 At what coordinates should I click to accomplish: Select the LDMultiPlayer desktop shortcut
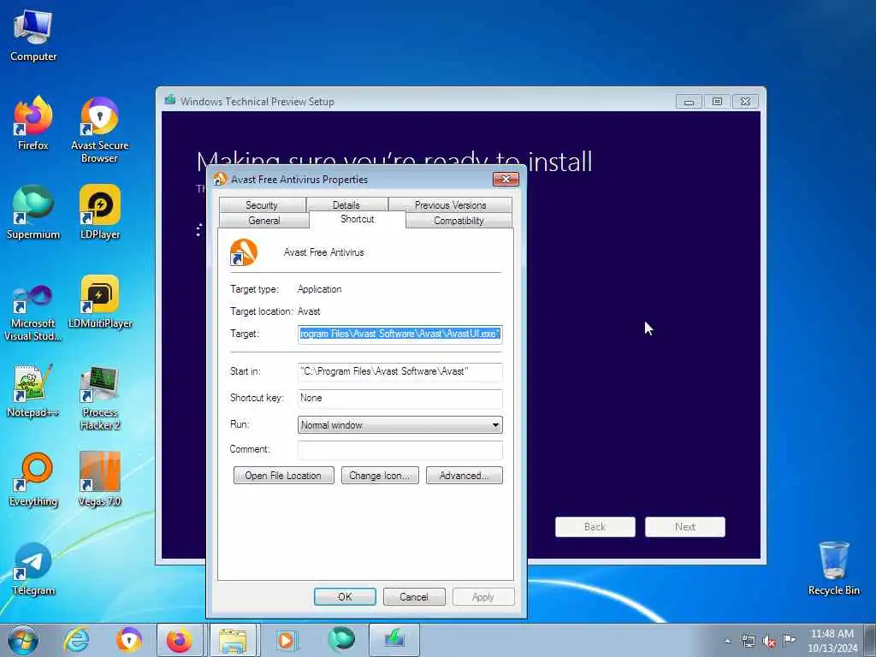[100, 302]
